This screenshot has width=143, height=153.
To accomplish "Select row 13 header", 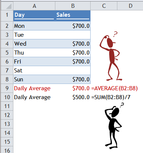I will [x=7, y=124].
